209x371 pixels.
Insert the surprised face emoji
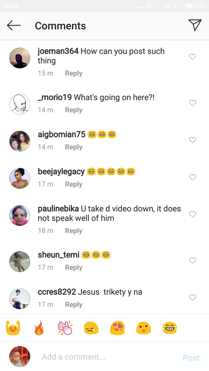point(143,328)
